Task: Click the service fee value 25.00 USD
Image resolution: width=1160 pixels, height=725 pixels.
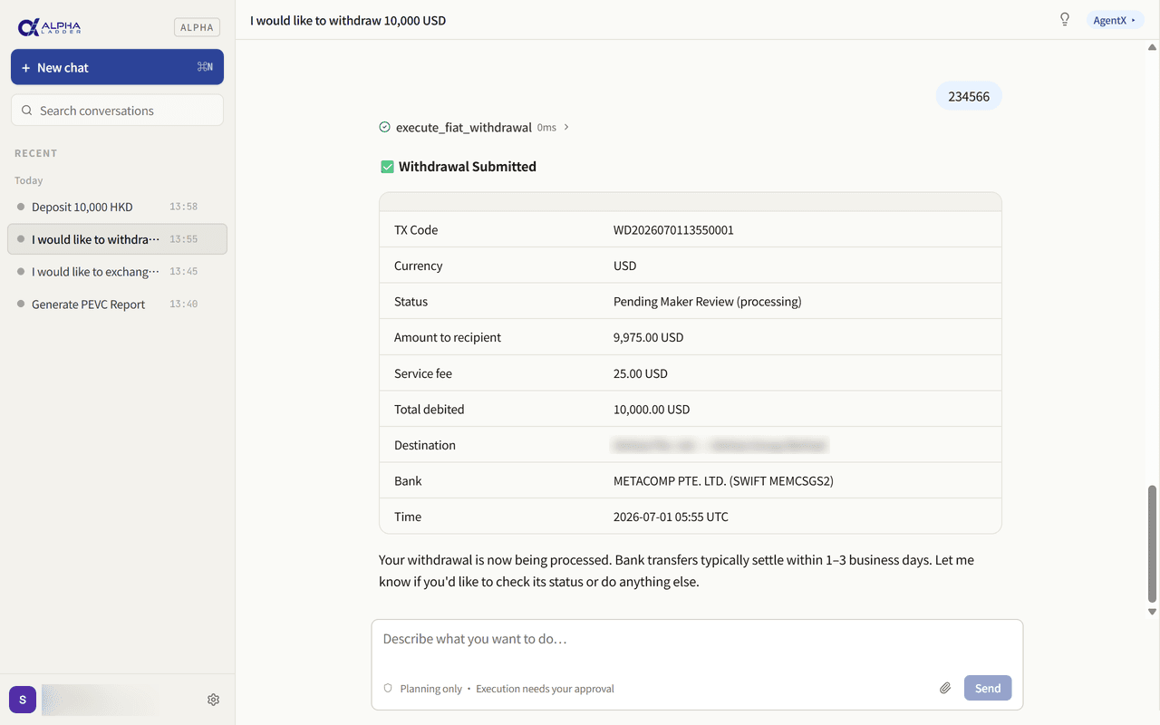Action: [641, 373]
